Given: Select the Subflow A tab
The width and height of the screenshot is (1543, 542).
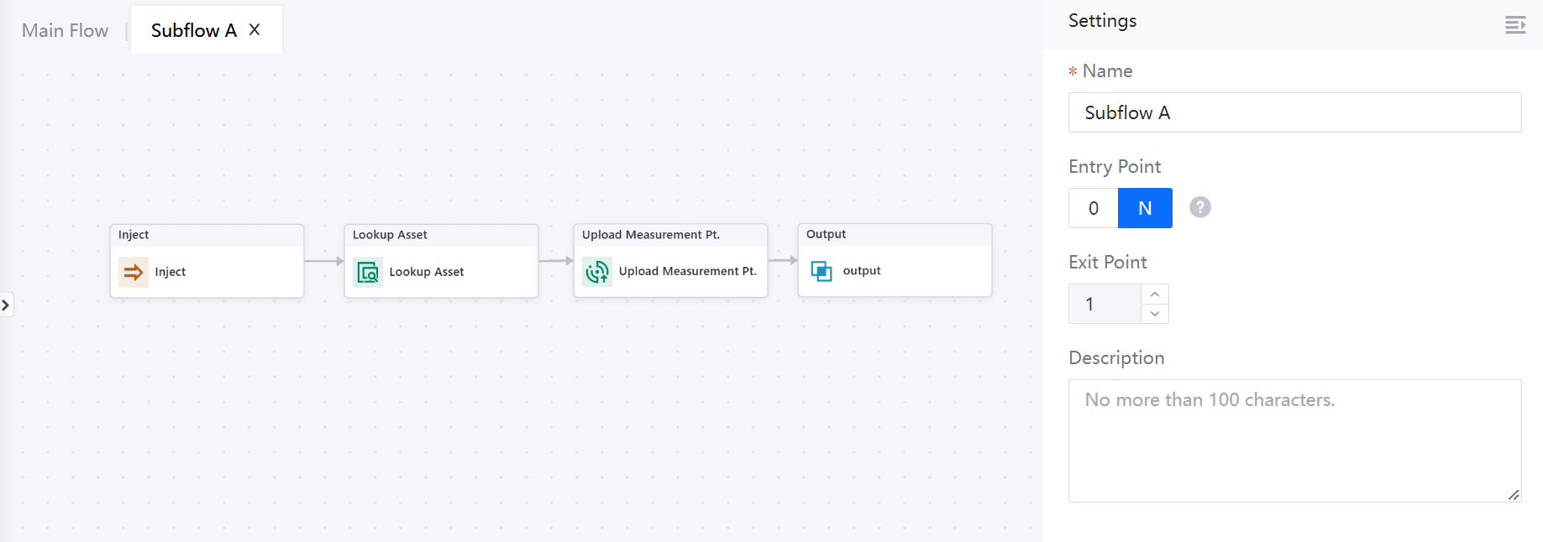Looking at the screenshot, I should coord(193,31).
